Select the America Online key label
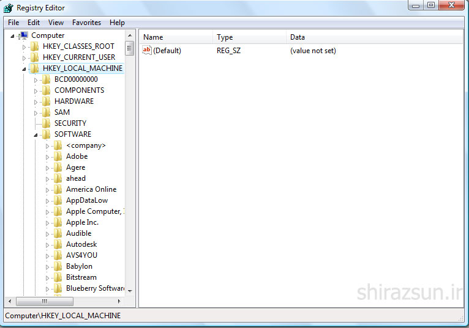The image size is (469, 328). tap(91, 189)
